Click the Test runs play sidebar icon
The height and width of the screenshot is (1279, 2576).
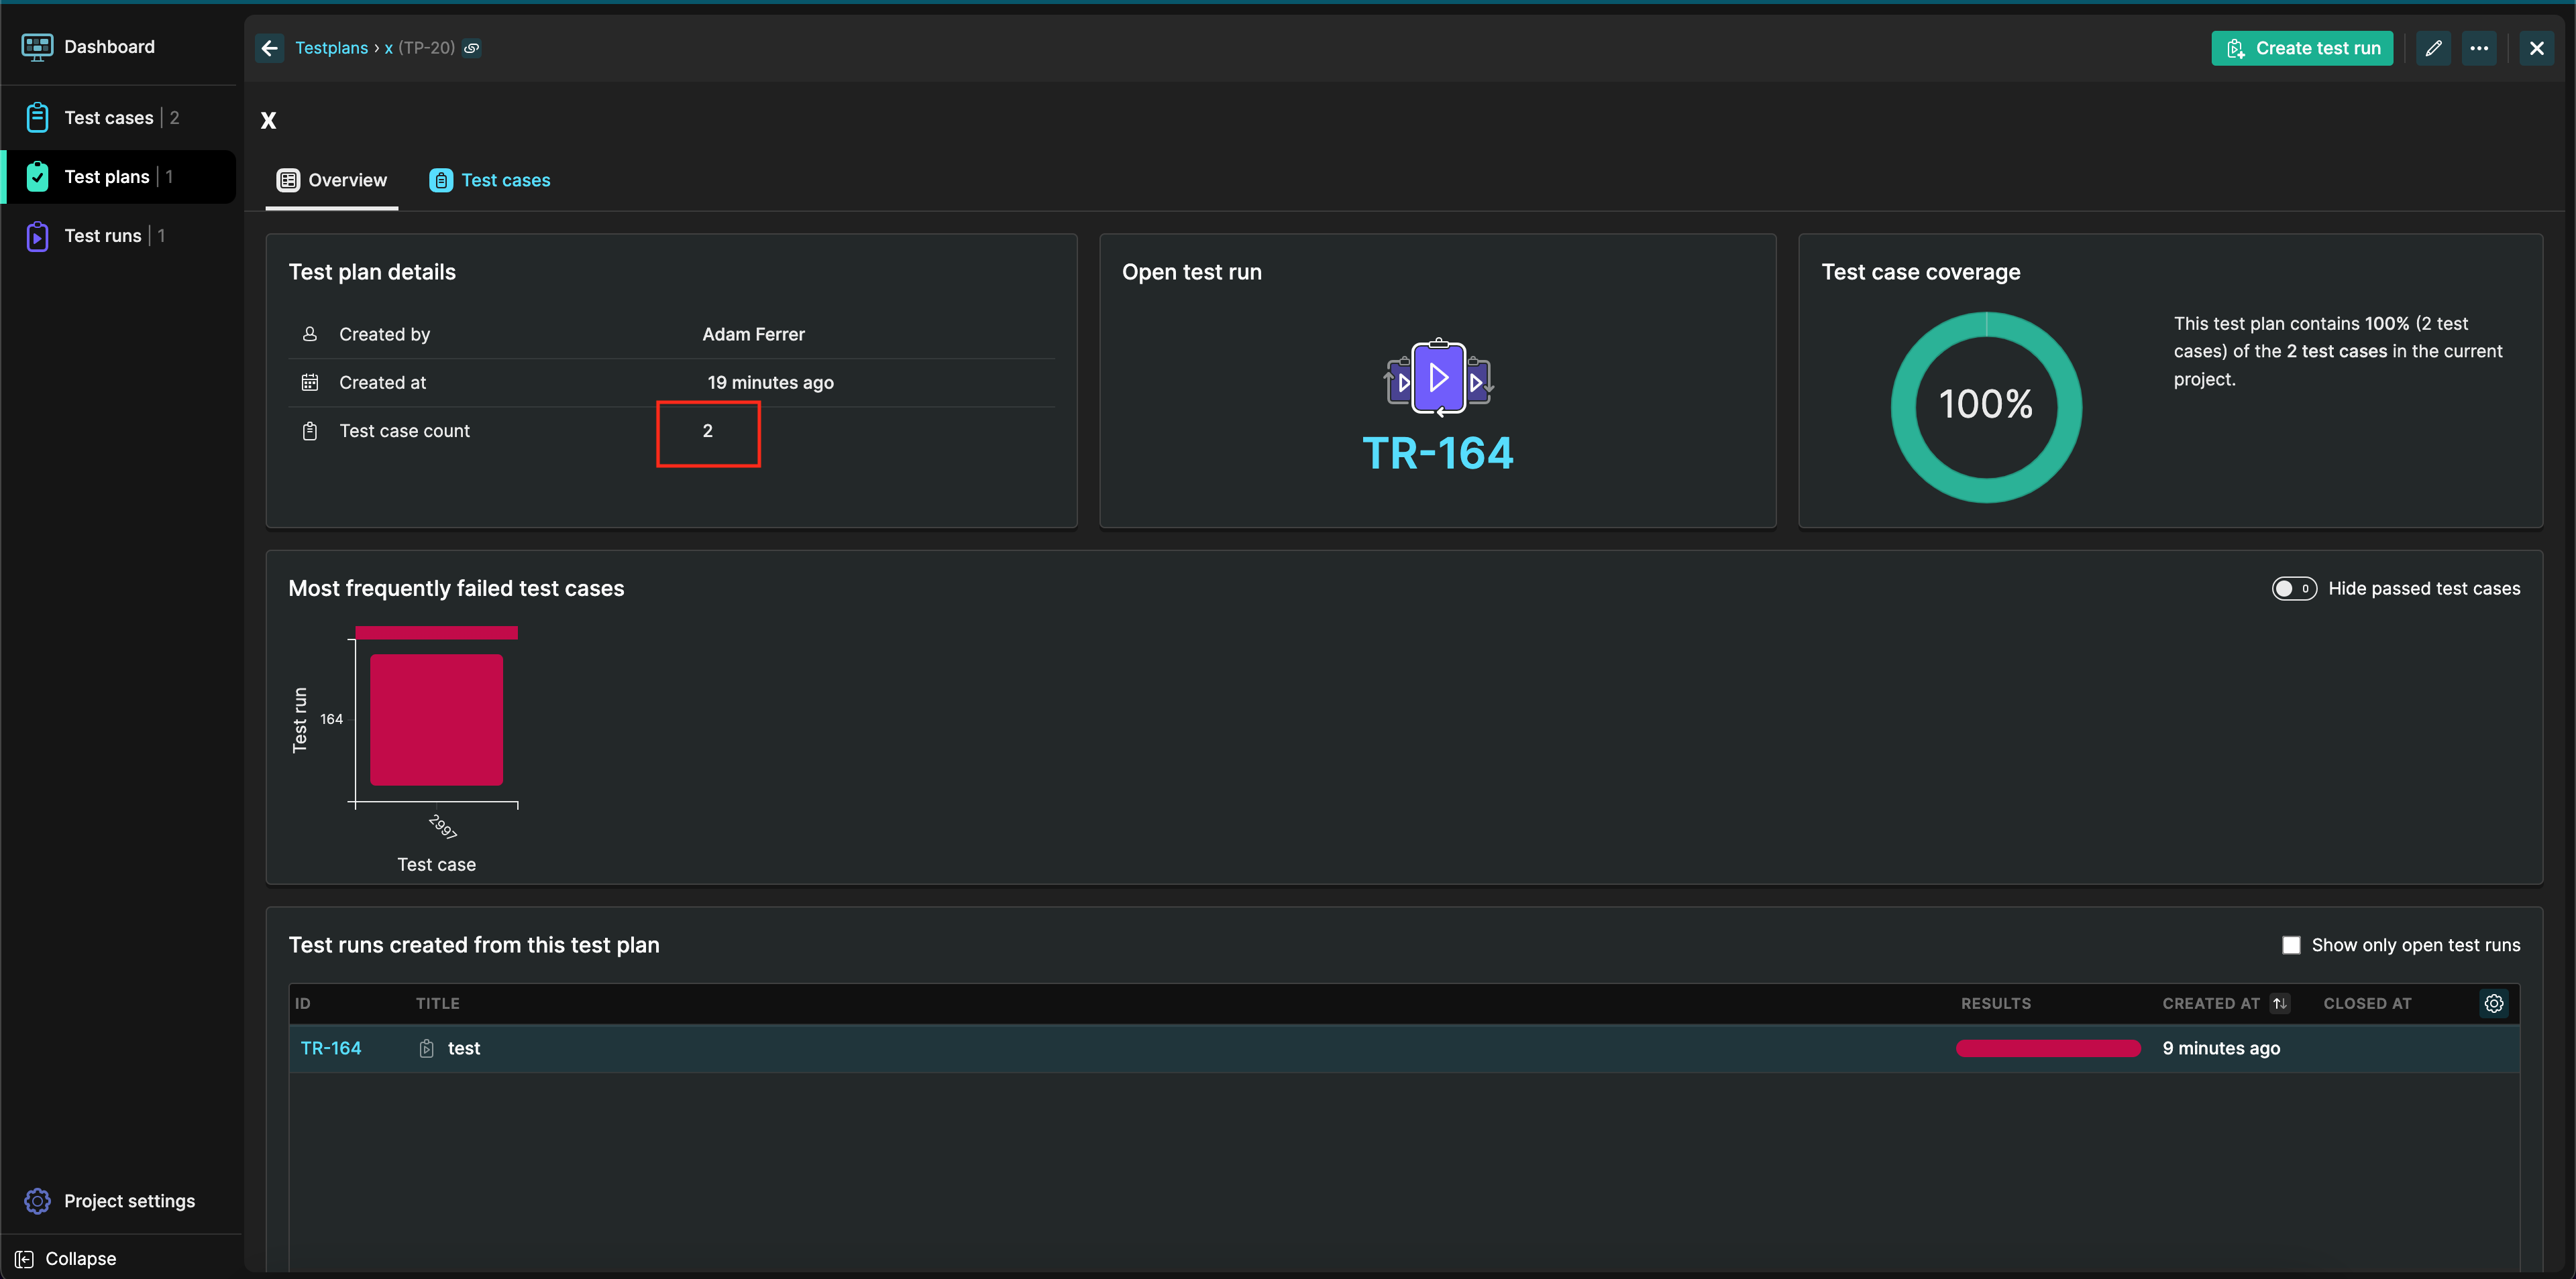click(37, 236)
